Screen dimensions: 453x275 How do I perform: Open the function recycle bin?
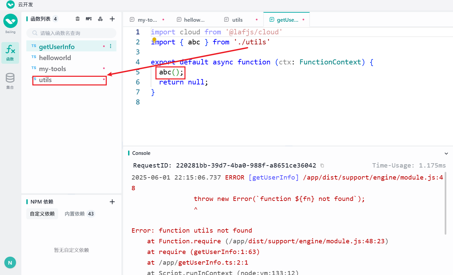coord(77,19)
